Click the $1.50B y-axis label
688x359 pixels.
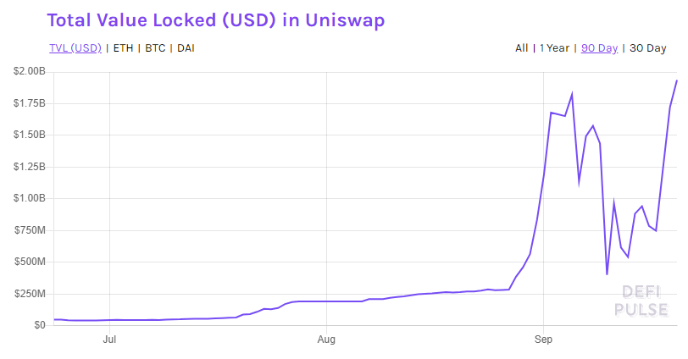(x=29, y=135)
